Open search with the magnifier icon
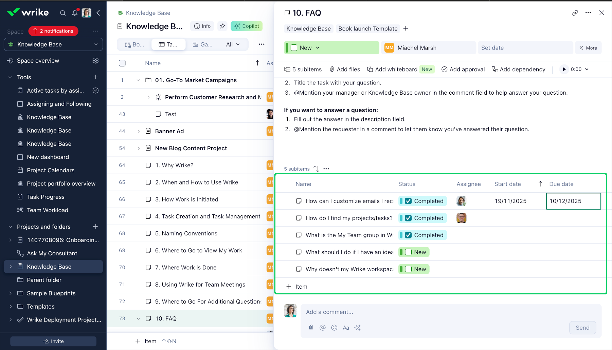 tap(63, 13)
